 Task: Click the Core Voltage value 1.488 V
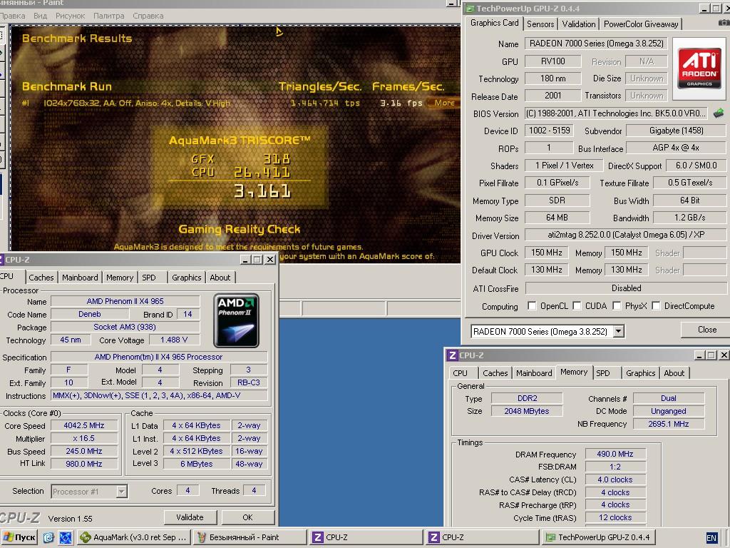pyautogui.click(x=174, y=340)
